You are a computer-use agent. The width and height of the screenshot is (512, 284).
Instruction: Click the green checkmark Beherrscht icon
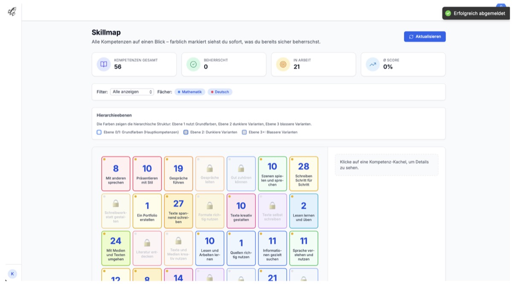193,64
